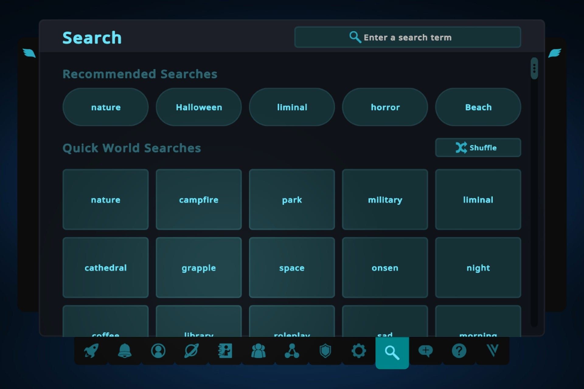Open the liminal quick world search tile
This screenshot has width=584, height=389.
click(x=478, y=200)
